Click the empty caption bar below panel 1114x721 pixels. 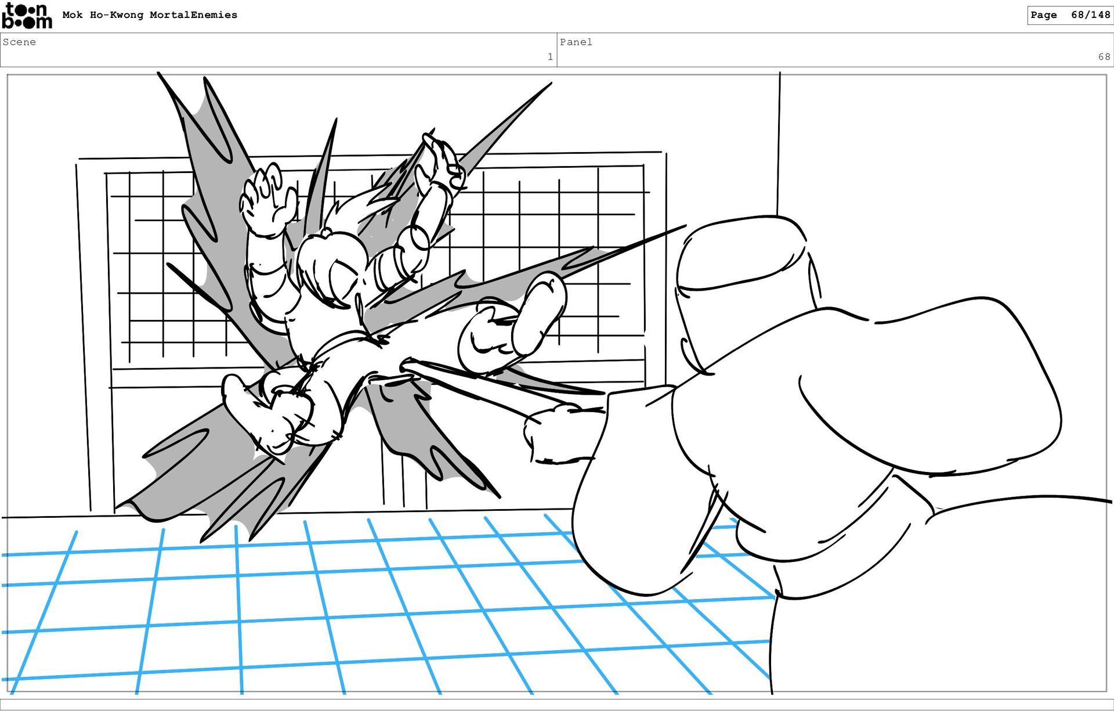(x=557, y=704)
